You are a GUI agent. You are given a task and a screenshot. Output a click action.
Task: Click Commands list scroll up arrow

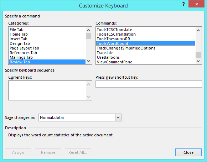(x=198, y=30)
